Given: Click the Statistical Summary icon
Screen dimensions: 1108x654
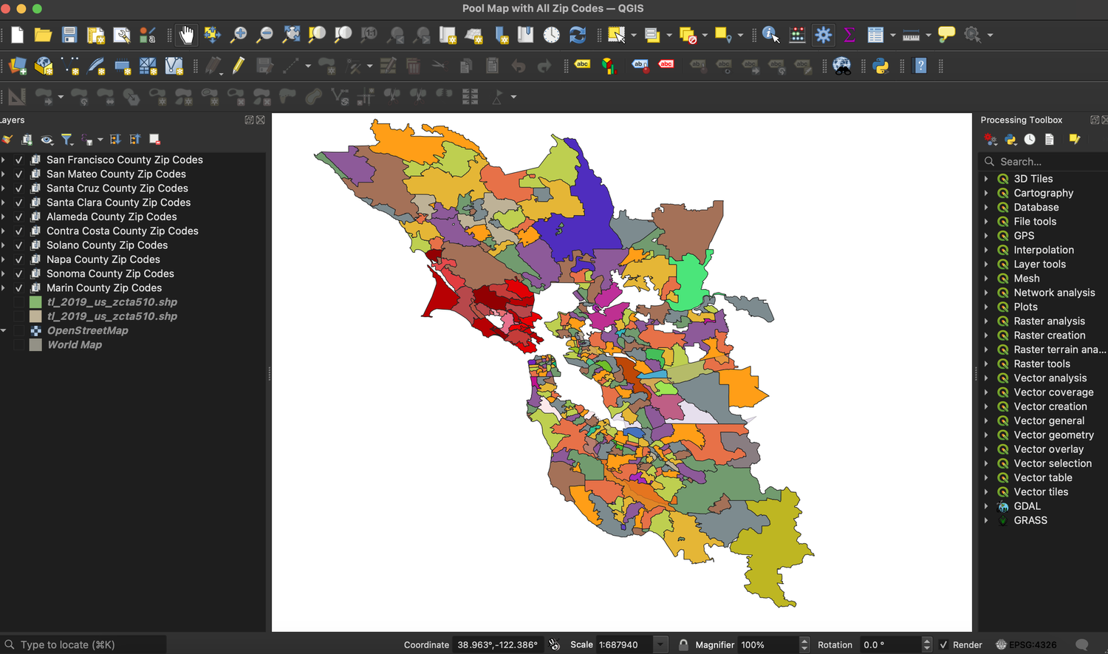Looking at the screenshot, I should [849, 35].
